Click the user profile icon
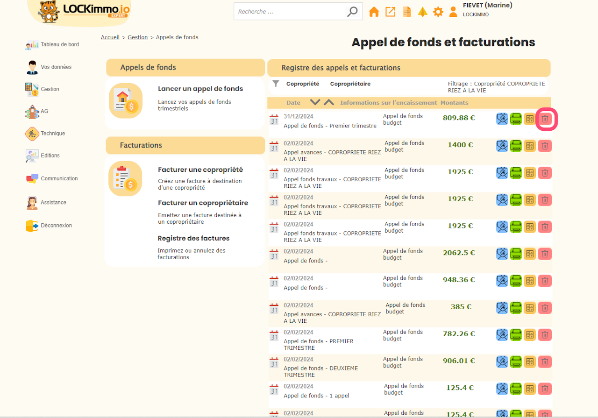The image size is (598, 418). click(453, 12)
